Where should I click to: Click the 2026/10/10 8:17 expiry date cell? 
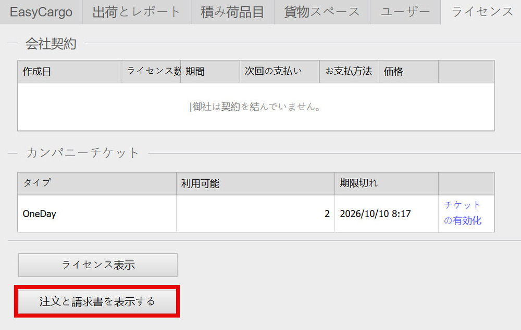386,214
